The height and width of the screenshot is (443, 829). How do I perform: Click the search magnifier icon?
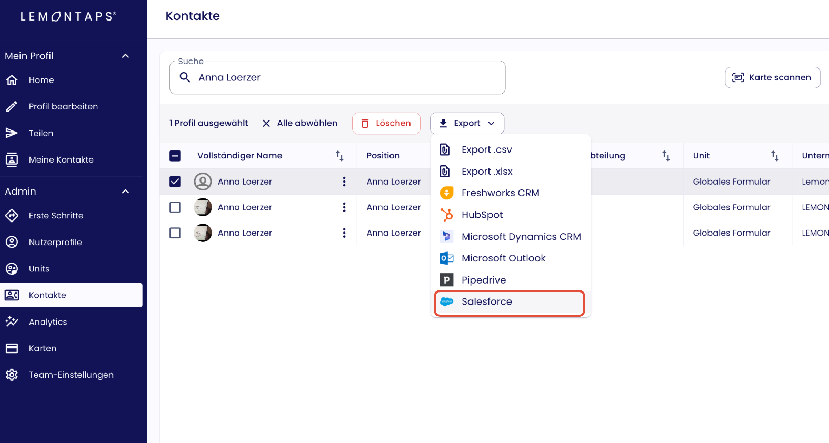coord(185,77)
